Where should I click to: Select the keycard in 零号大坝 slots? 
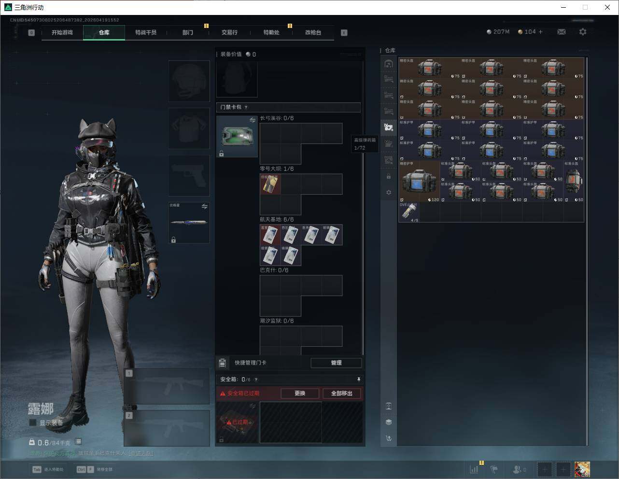click(x=270, y=184)
